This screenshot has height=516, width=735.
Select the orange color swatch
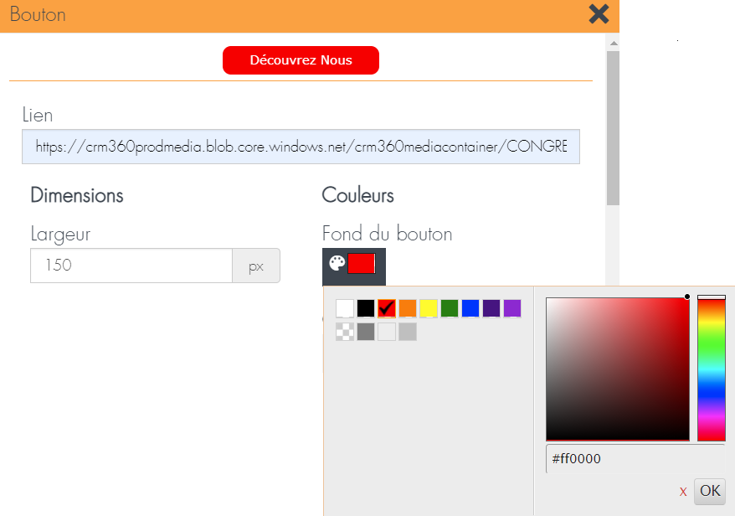click(x=408, y=308)
